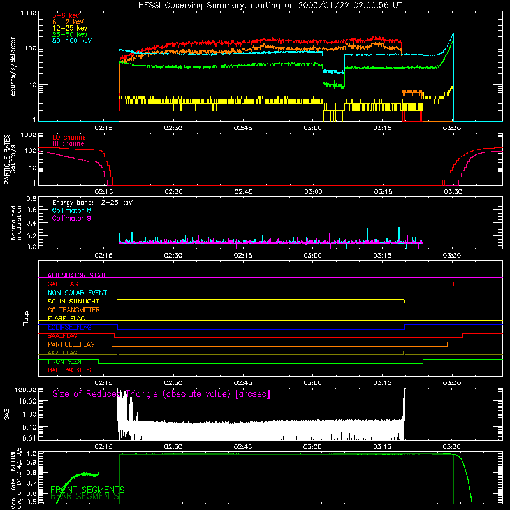Viewport: 510px width, 510px height.
Task: Click the yellow 12-25 keV legend entry above 25-50 keV
Action: click(x=69, y=28)
